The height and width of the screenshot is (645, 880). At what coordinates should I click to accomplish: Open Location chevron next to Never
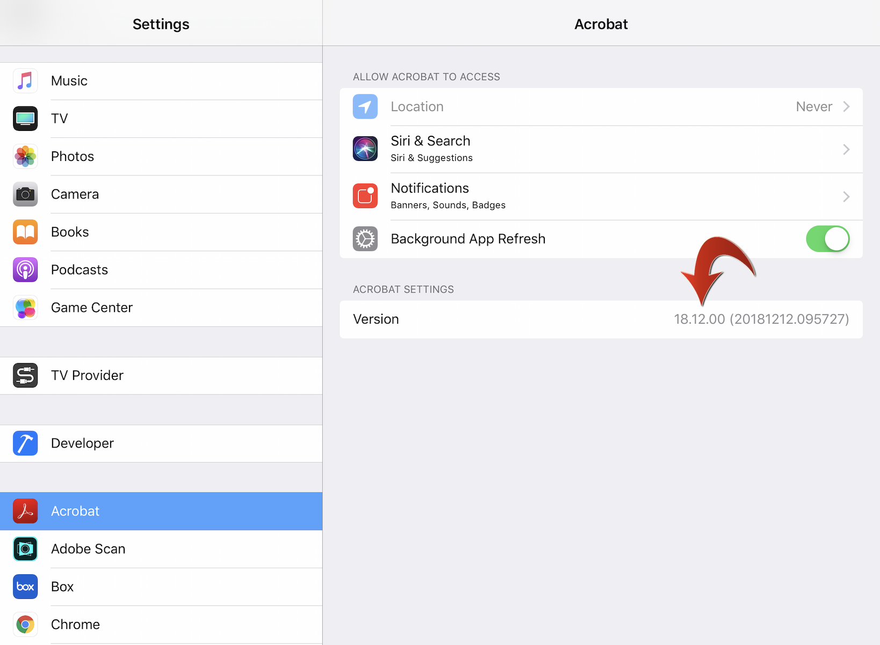tap(846, 107)
